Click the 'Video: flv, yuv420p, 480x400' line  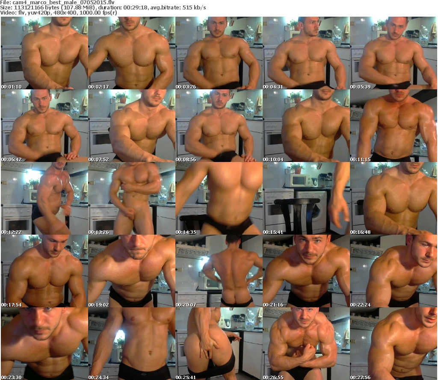click(x=58, y=12)
